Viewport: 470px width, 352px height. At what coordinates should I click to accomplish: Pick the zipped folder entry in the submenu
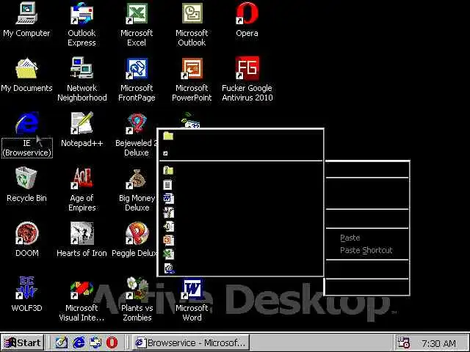point(240,171)
